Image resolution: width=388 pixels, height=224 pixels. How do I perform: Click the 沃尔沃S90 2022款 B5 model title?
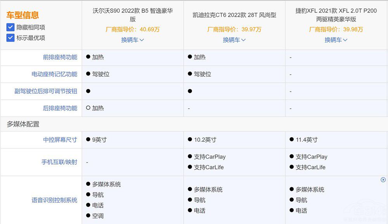tap(133, 15)
